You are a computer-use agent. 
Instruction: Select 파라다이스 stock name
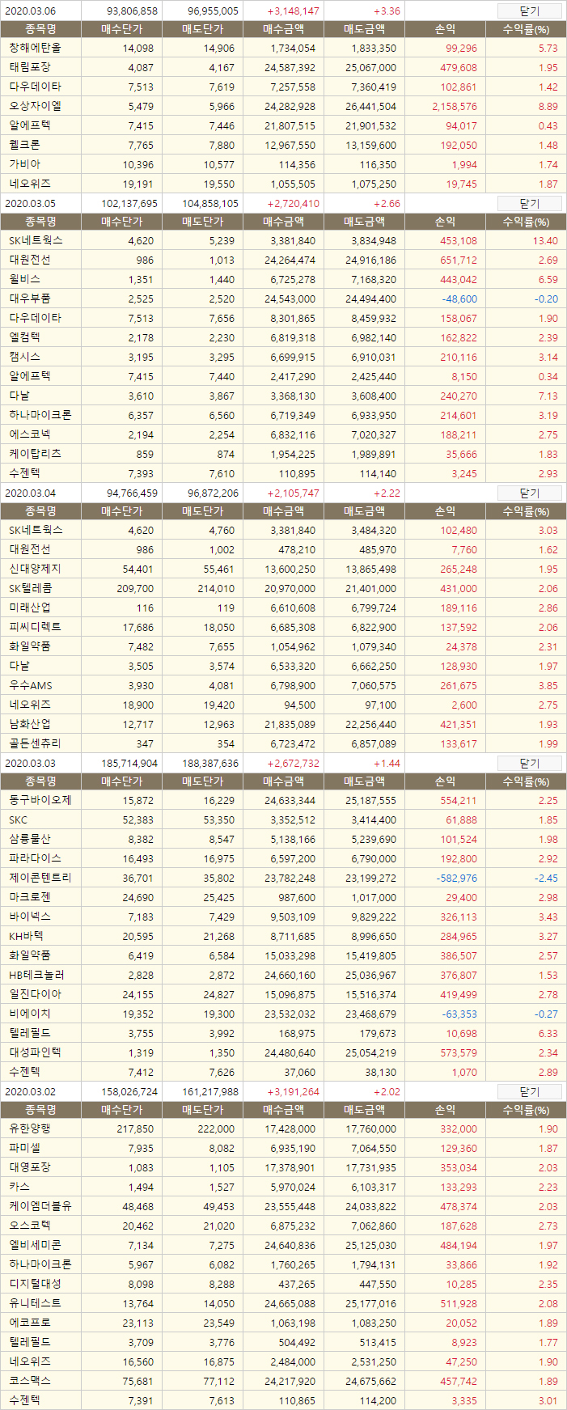tap(35, 858)
